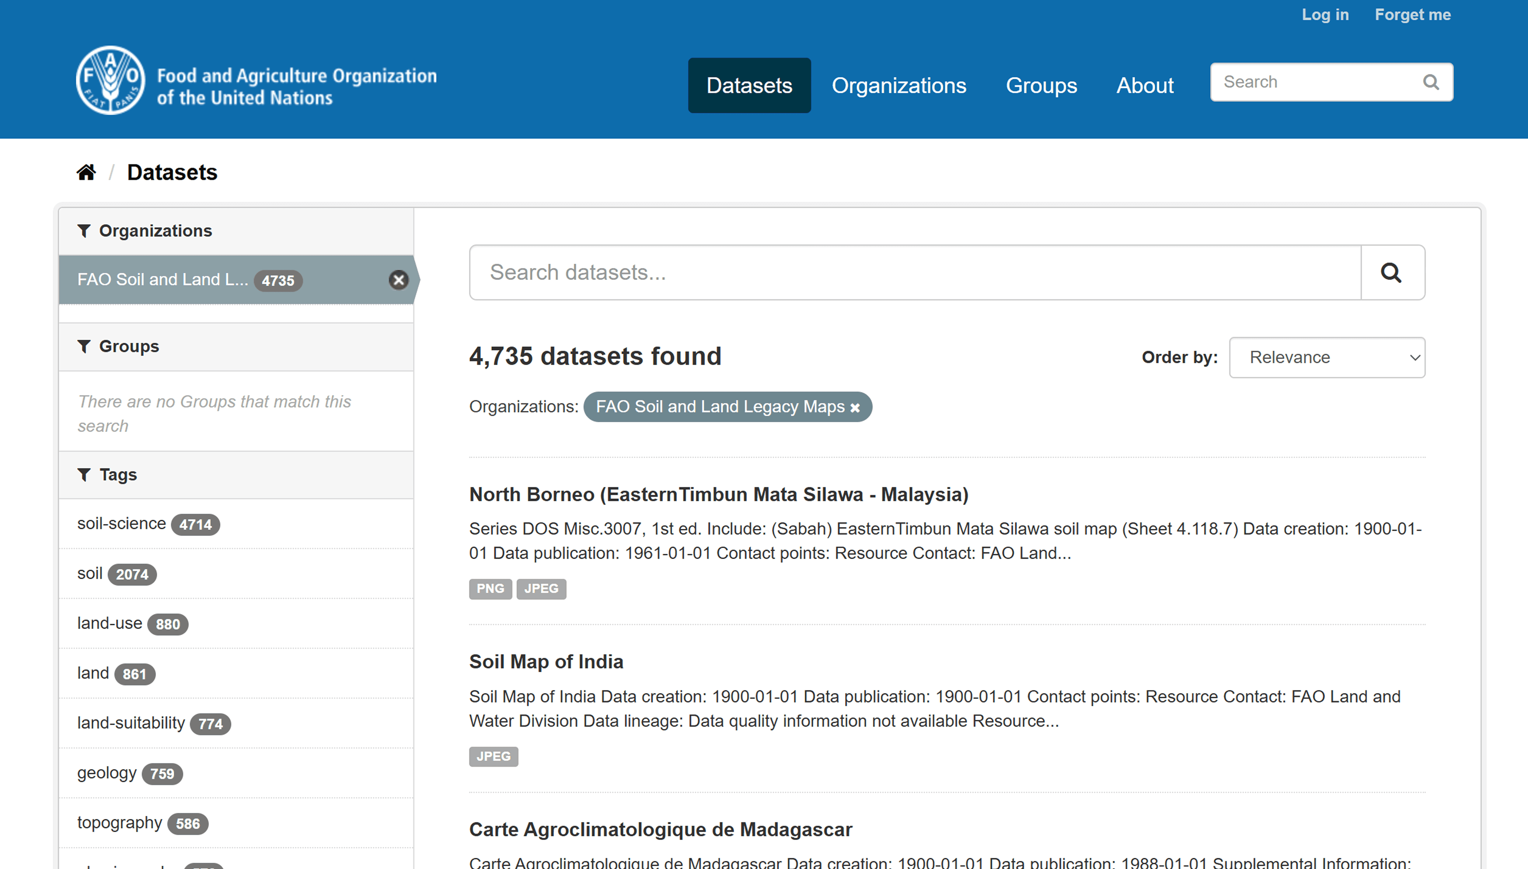Toggle the land-use tag filter
1528x869 pixels.
tap(110, 623)
